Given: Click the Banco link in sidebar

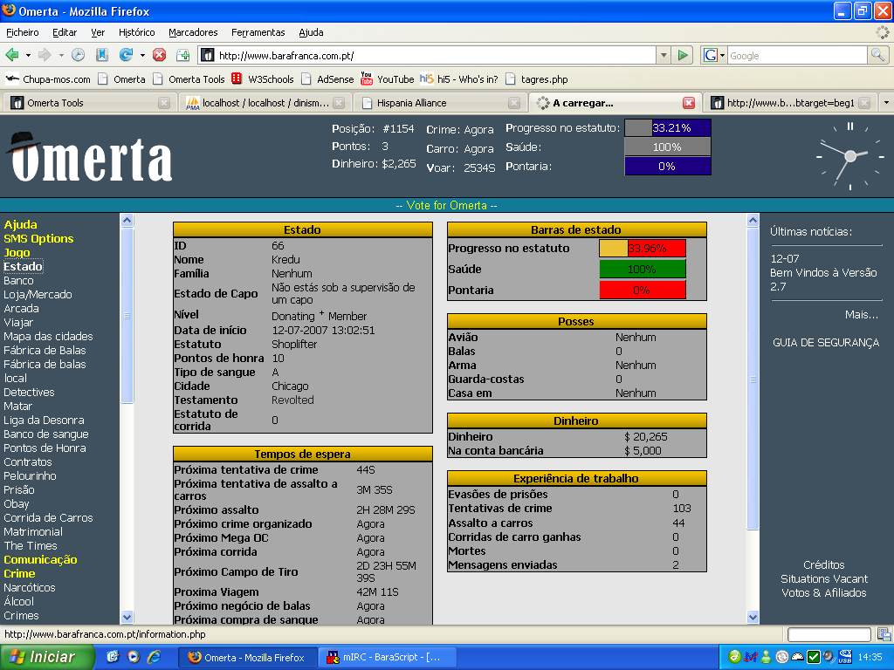Looking at the screenshot, I should pos(18,280).
